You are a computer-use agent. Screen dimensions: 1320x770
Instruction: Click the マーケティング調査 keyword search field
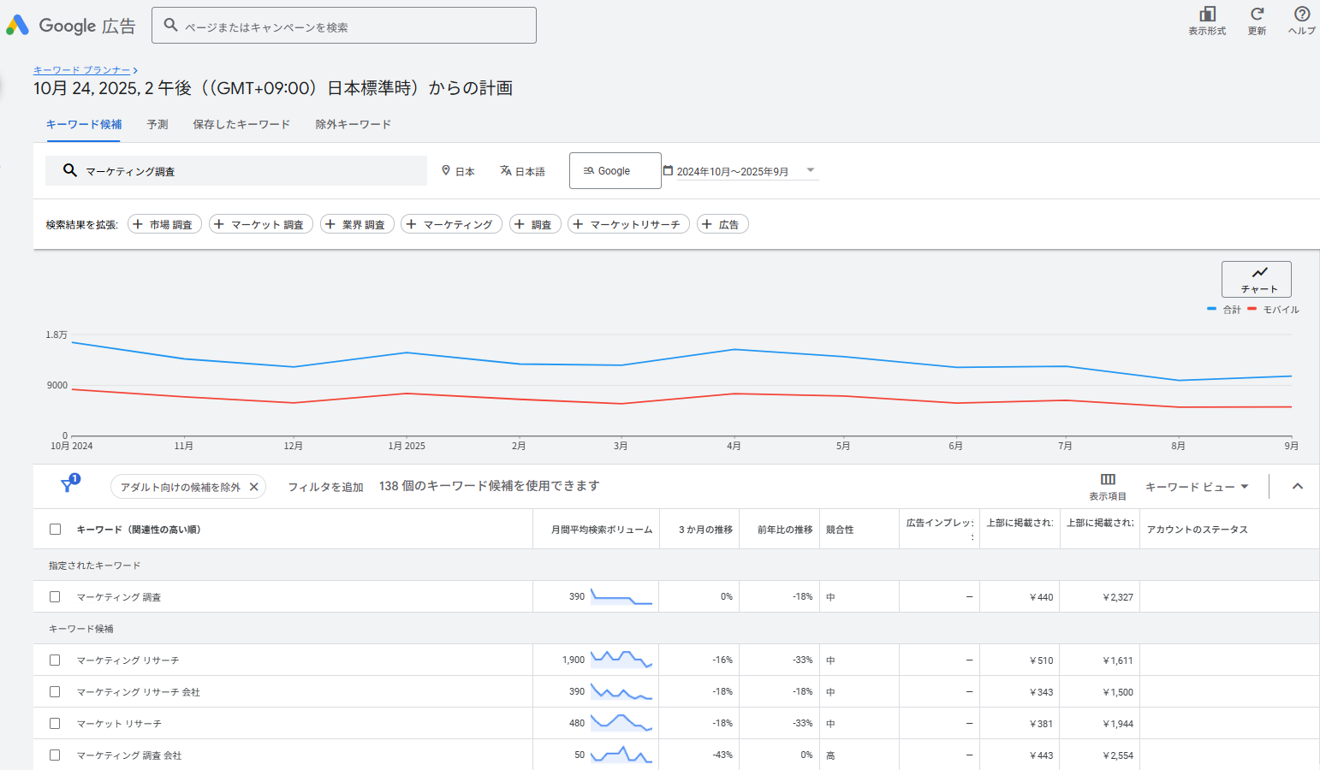point(248,171)
